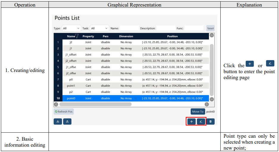Click row number 10 cell

[x=58, y=98]
